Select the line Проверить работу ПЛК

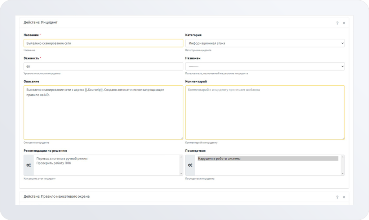[54, 163]
